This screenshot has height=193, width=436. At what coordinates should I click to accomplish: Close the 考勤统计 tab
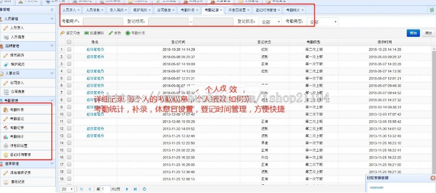tap(302, 10)
